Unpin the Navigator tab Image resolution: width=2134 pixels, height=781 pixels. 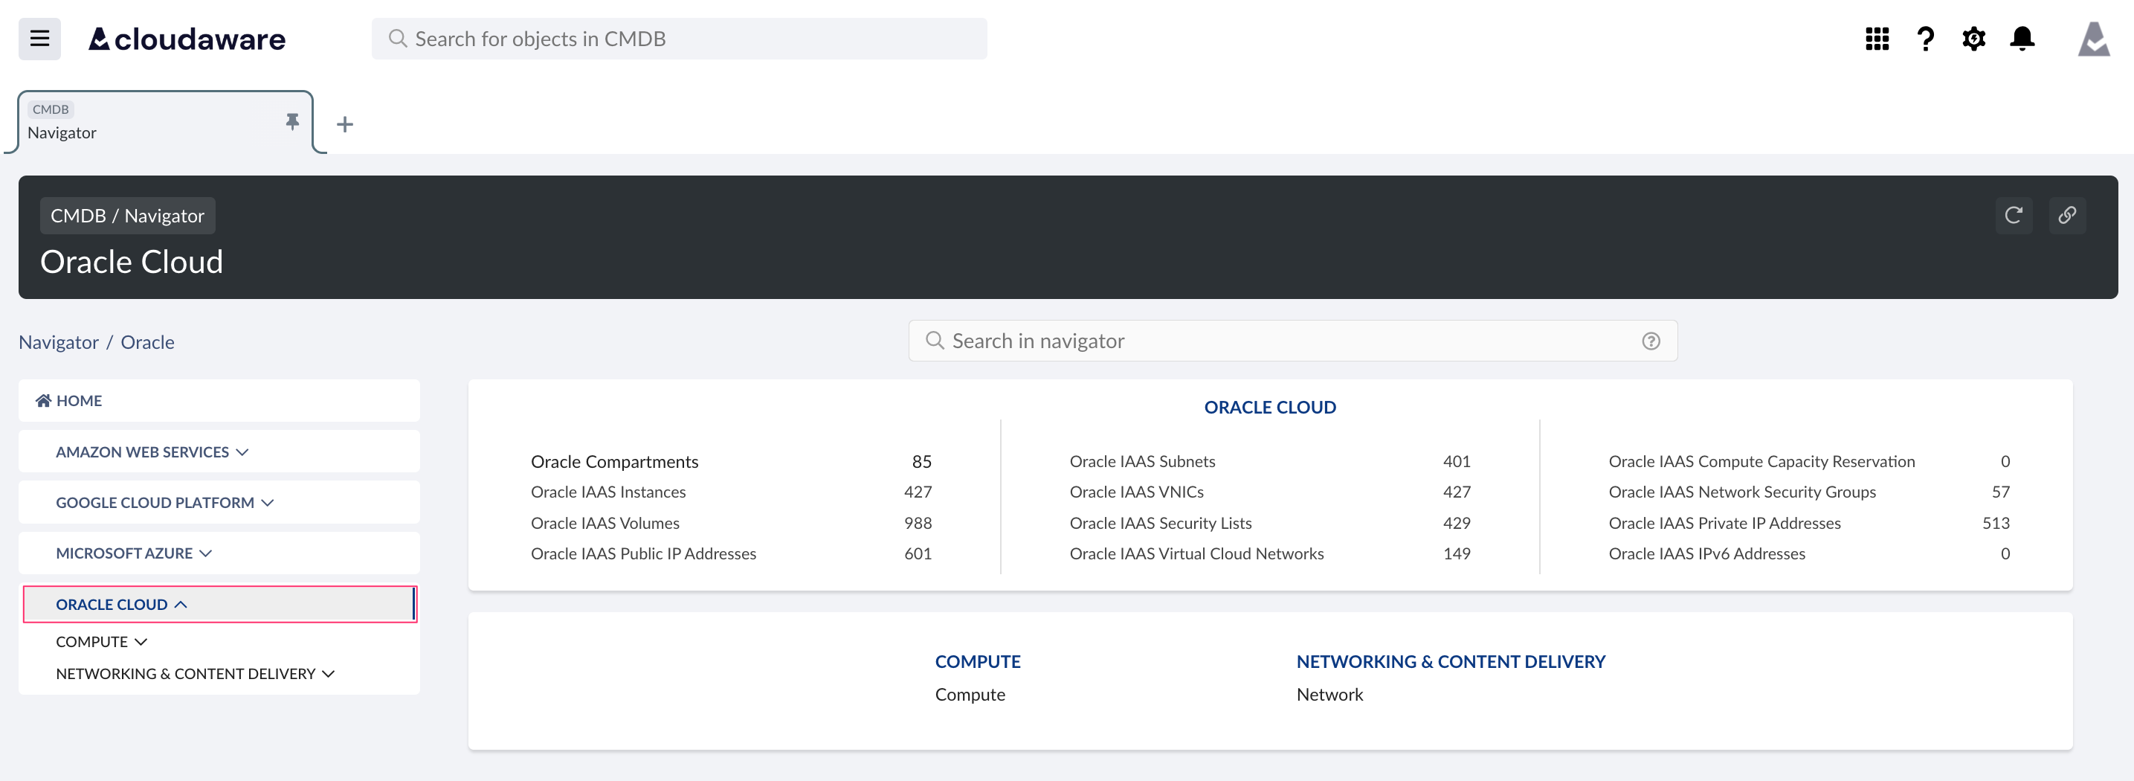pyautogui.click(x=291, y=121)
